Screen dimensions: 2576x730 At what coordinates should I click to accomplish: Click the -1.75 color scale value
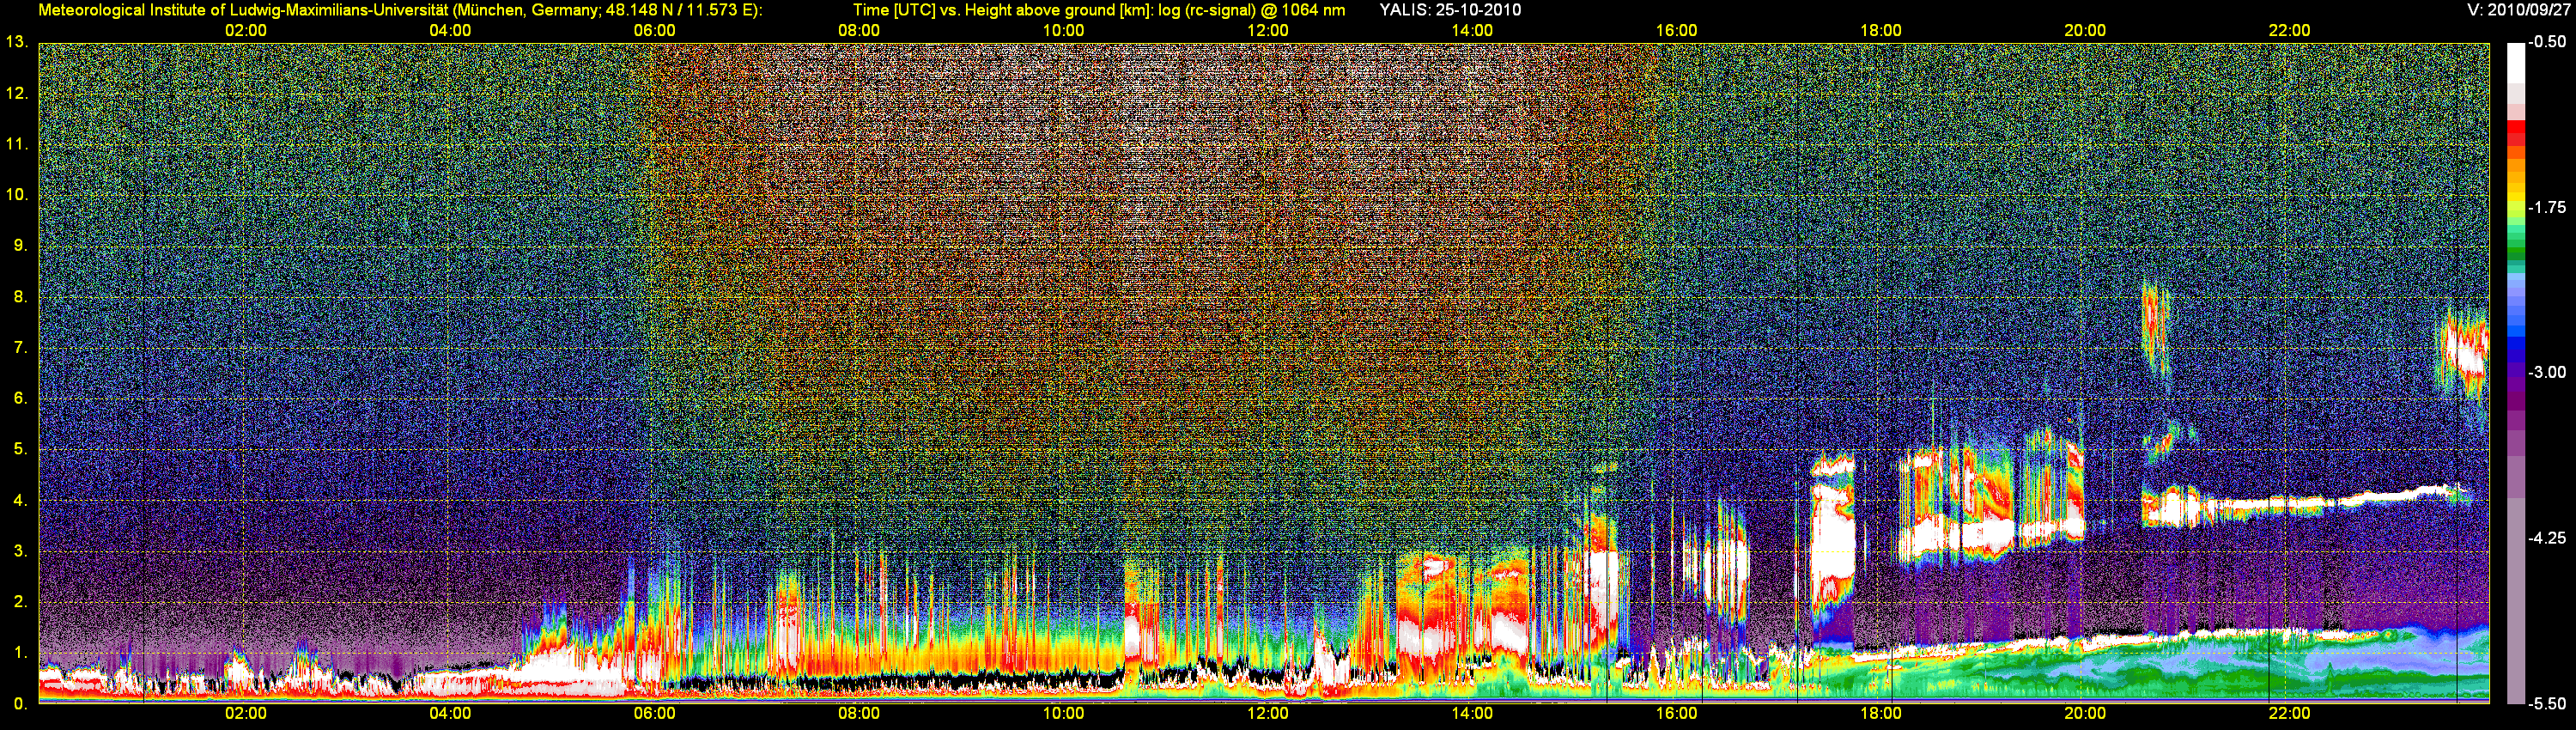pyautogui.click(x=2546, y=207)
